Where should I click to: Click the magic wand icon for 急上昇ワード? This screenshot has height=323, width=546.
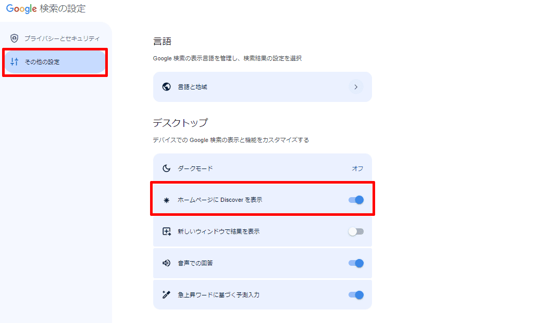coord(167,295)
